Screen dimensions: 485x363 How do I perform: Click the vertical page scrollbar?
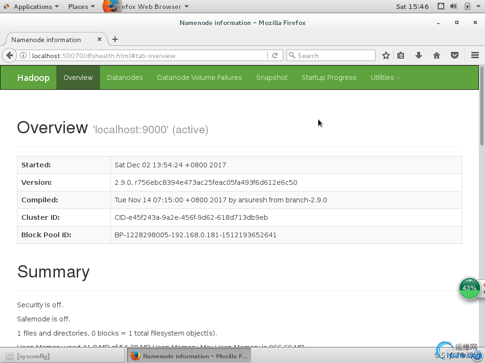tap(482, 106)
